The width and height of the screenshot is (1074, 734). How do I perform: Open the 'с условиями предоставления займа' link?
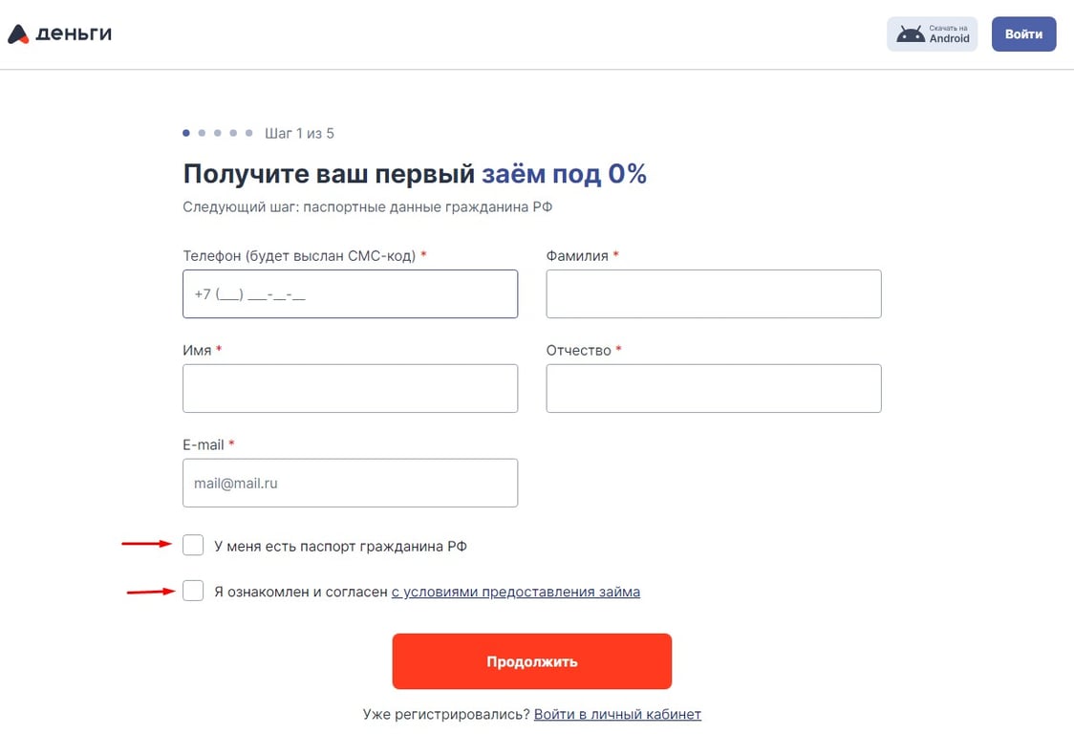515,592
